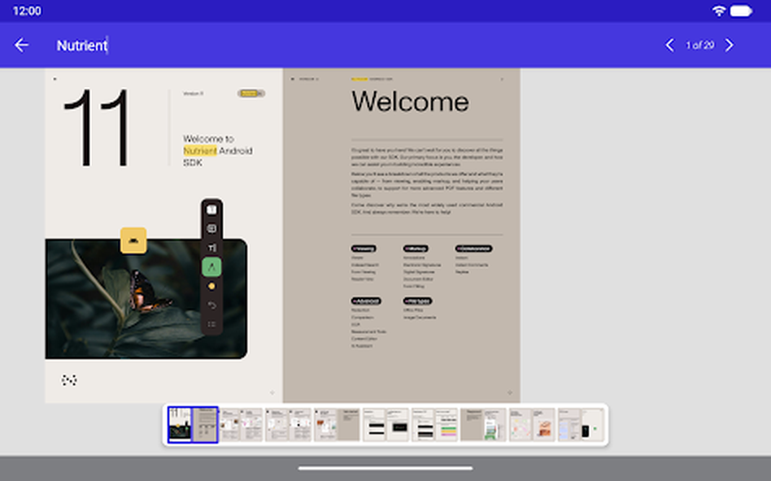Click the '1 of 29' result counter
Screen dimensions: 771x481
coord(699,45)
